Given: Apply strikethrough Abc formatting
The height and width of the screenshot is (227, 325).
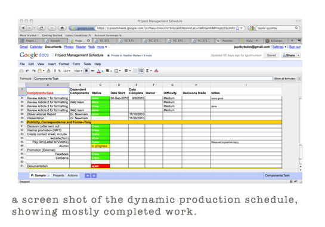Looking at the screenshot, I should (x=92, y=71).
